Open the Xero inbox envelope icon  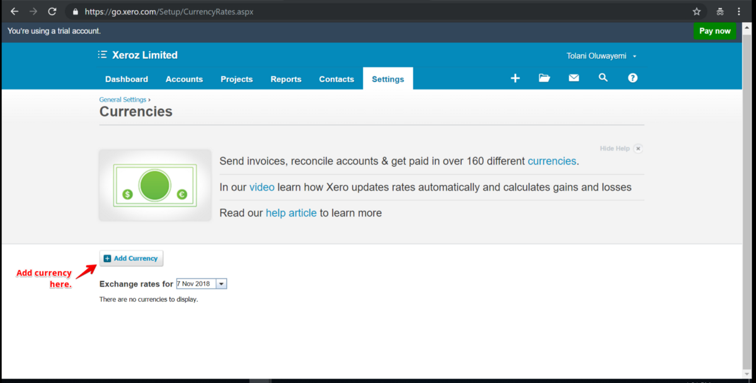[574, 78]
